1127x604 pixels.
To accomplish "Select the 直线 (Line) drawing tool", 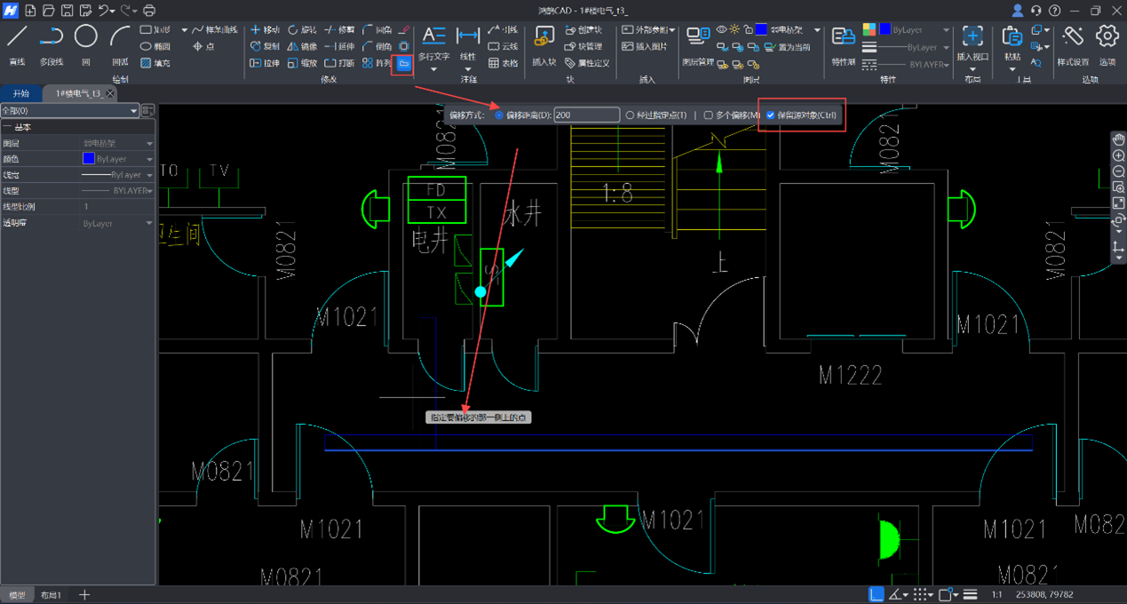I will pos(17,37).
